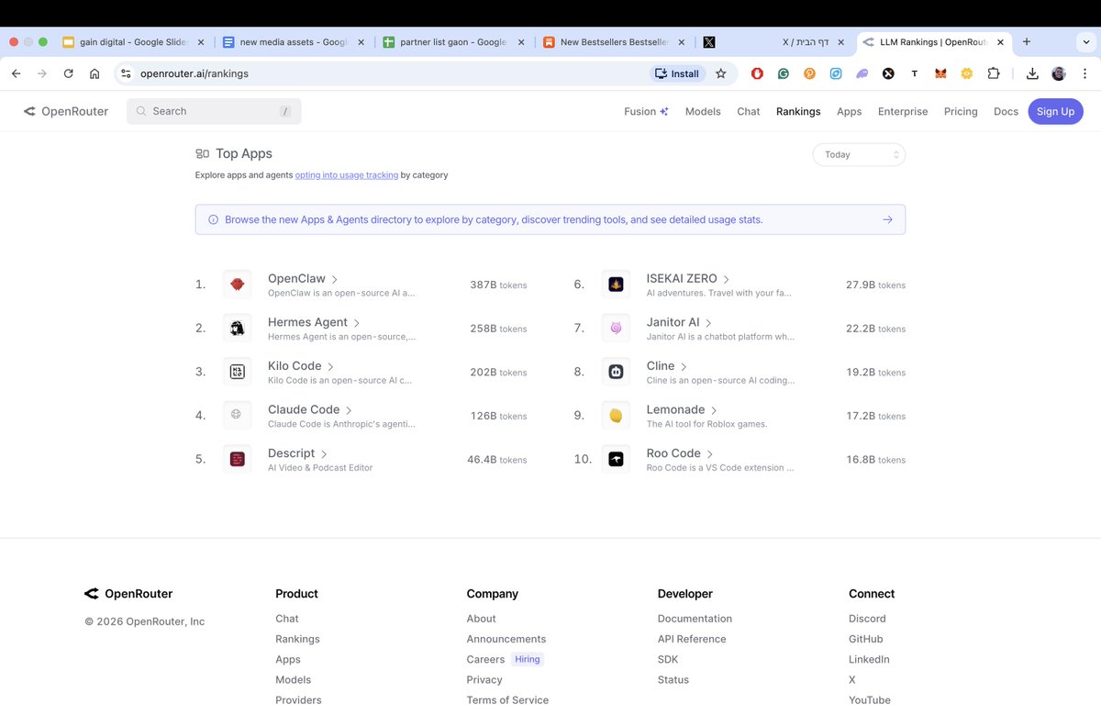Expand OpenClaw details chevron
Screen dimensions: 1101x715
(335, 279)
